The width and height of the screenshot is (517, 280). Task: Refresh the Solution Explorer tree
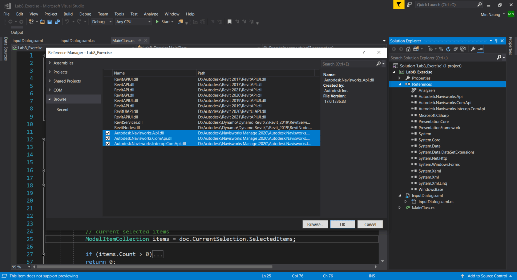point(448,49)
